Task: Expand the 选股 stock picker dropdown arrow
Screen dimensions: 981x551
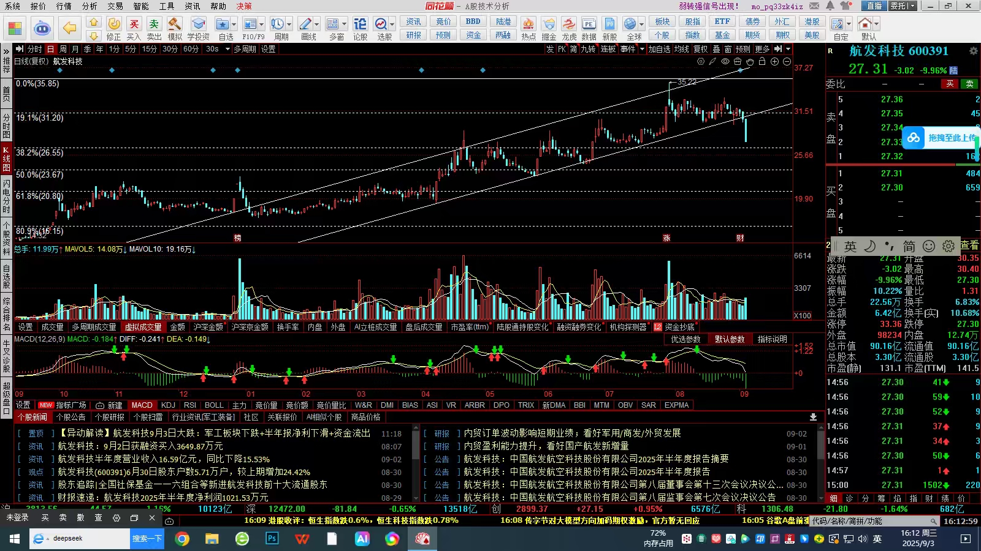Action: click(x=392, y=24)
